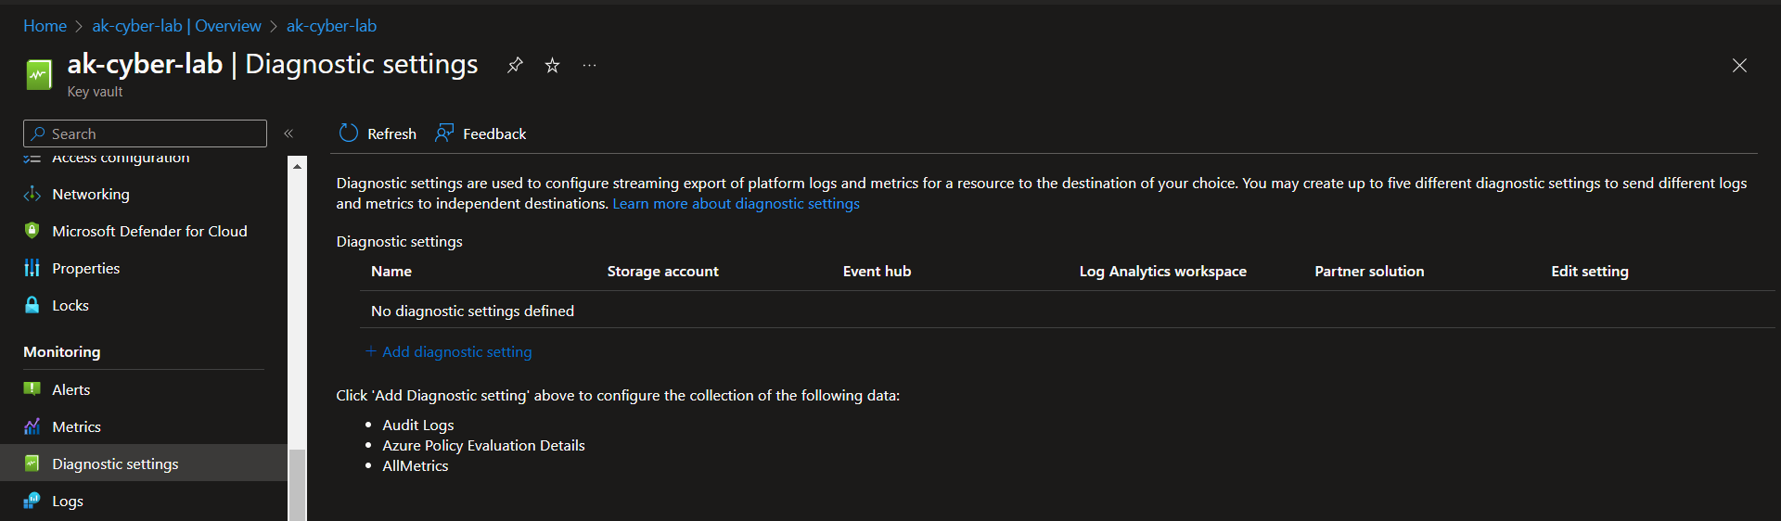Open the Alerts menu item
The height and width of the screenshot is (521, 1781).
point(71,389)
